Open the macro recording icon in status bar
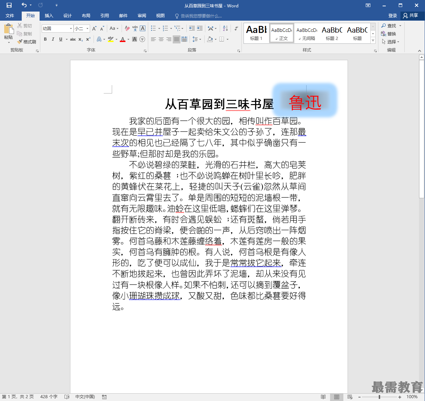The image size is (425, 401). click(x=104, y=397)
